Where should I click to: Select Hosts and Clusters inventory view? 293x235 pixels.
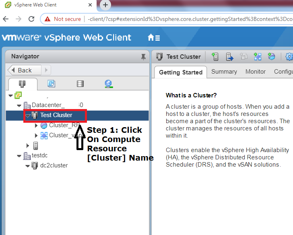click(22, 84)
